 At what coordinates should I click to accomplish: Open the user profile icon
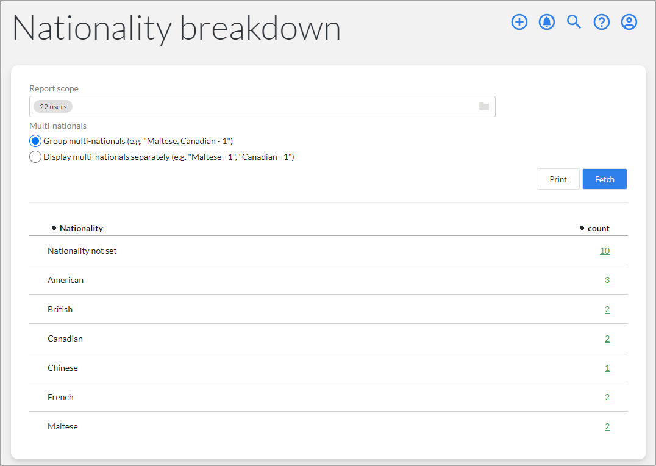pos(629,22)
